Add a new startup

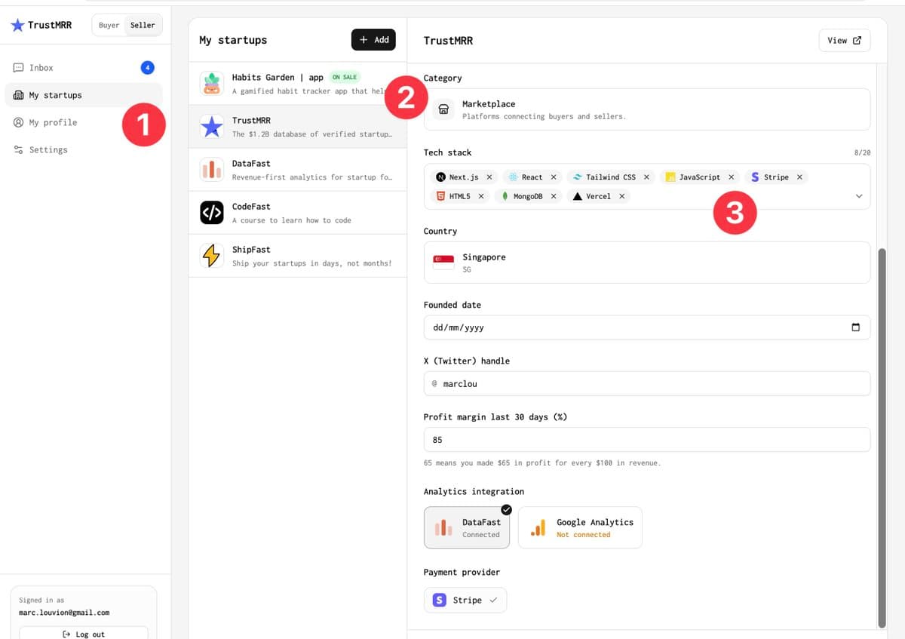click(x=373, y=40)
